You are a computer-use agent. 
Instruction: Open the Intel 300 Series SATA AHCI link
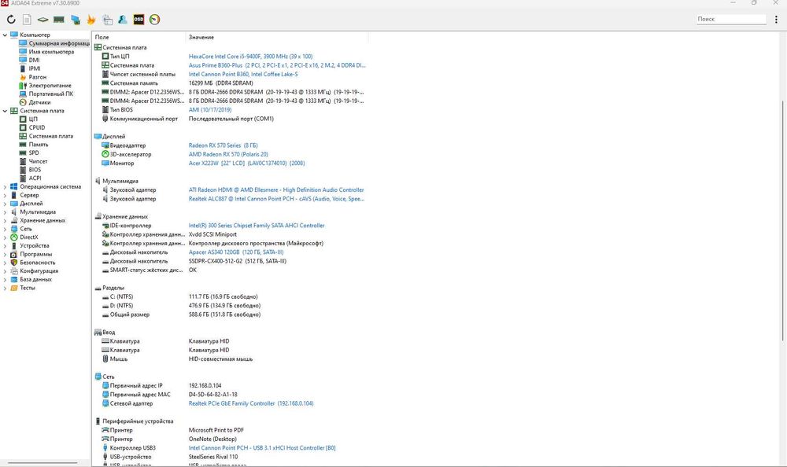[257, 226]
